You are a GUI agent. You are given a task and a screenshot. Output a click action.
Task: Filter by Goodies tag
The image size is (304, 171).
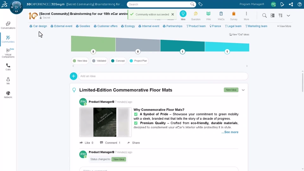[83, 26]
